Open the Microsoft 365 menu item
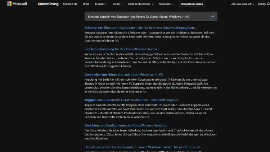Screen dimensions: 270x152 pos(70,4)
